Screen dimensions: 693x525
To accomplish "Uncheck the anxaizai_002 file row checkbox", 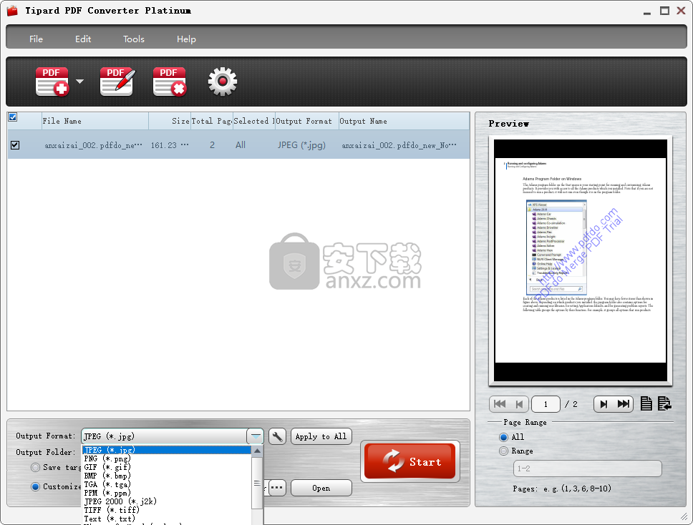I will coord(15,144).
